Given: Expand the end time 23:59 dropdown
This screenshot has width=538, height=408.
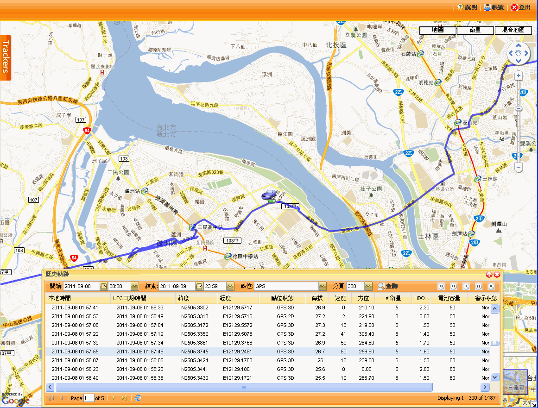Looking at the screenshot, I should pyautogui.click(x=230, y=286).
